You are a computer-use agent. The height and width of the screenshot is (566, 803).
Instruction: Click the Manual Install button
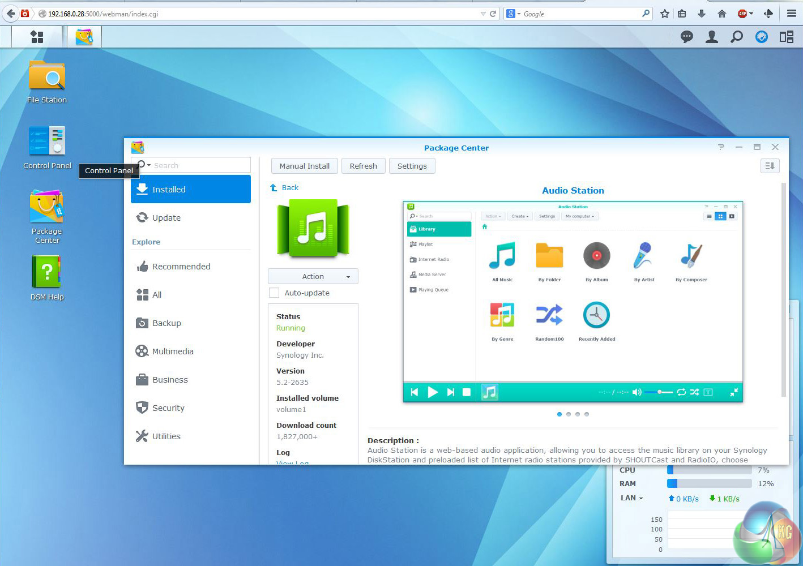pyautogui.click(x=305, y=166)
